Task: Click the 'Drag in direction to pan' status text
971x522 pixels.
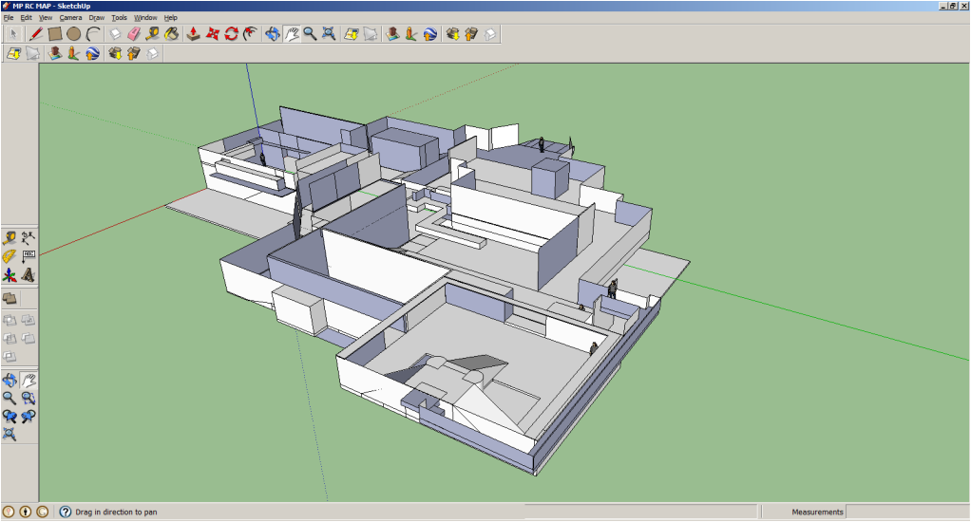Action: pos(117,513)
